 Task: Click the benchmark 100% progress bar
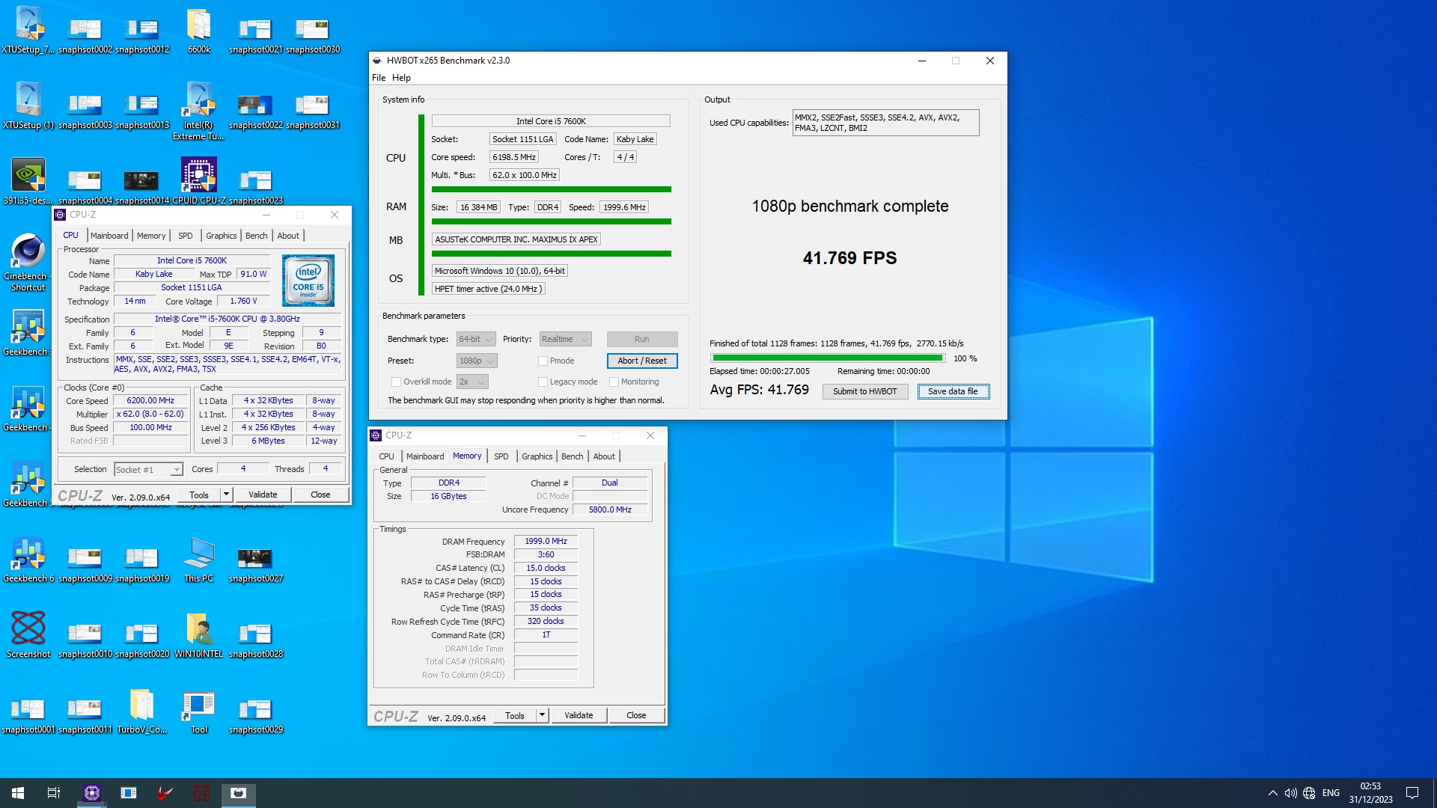tap(828, 358)
